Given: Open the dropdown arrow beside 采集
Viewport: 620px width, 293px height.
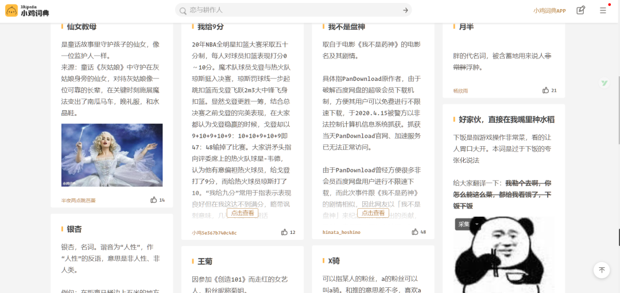Looking at the screenshot, I should pyautogui.click(x=476, y=224).
